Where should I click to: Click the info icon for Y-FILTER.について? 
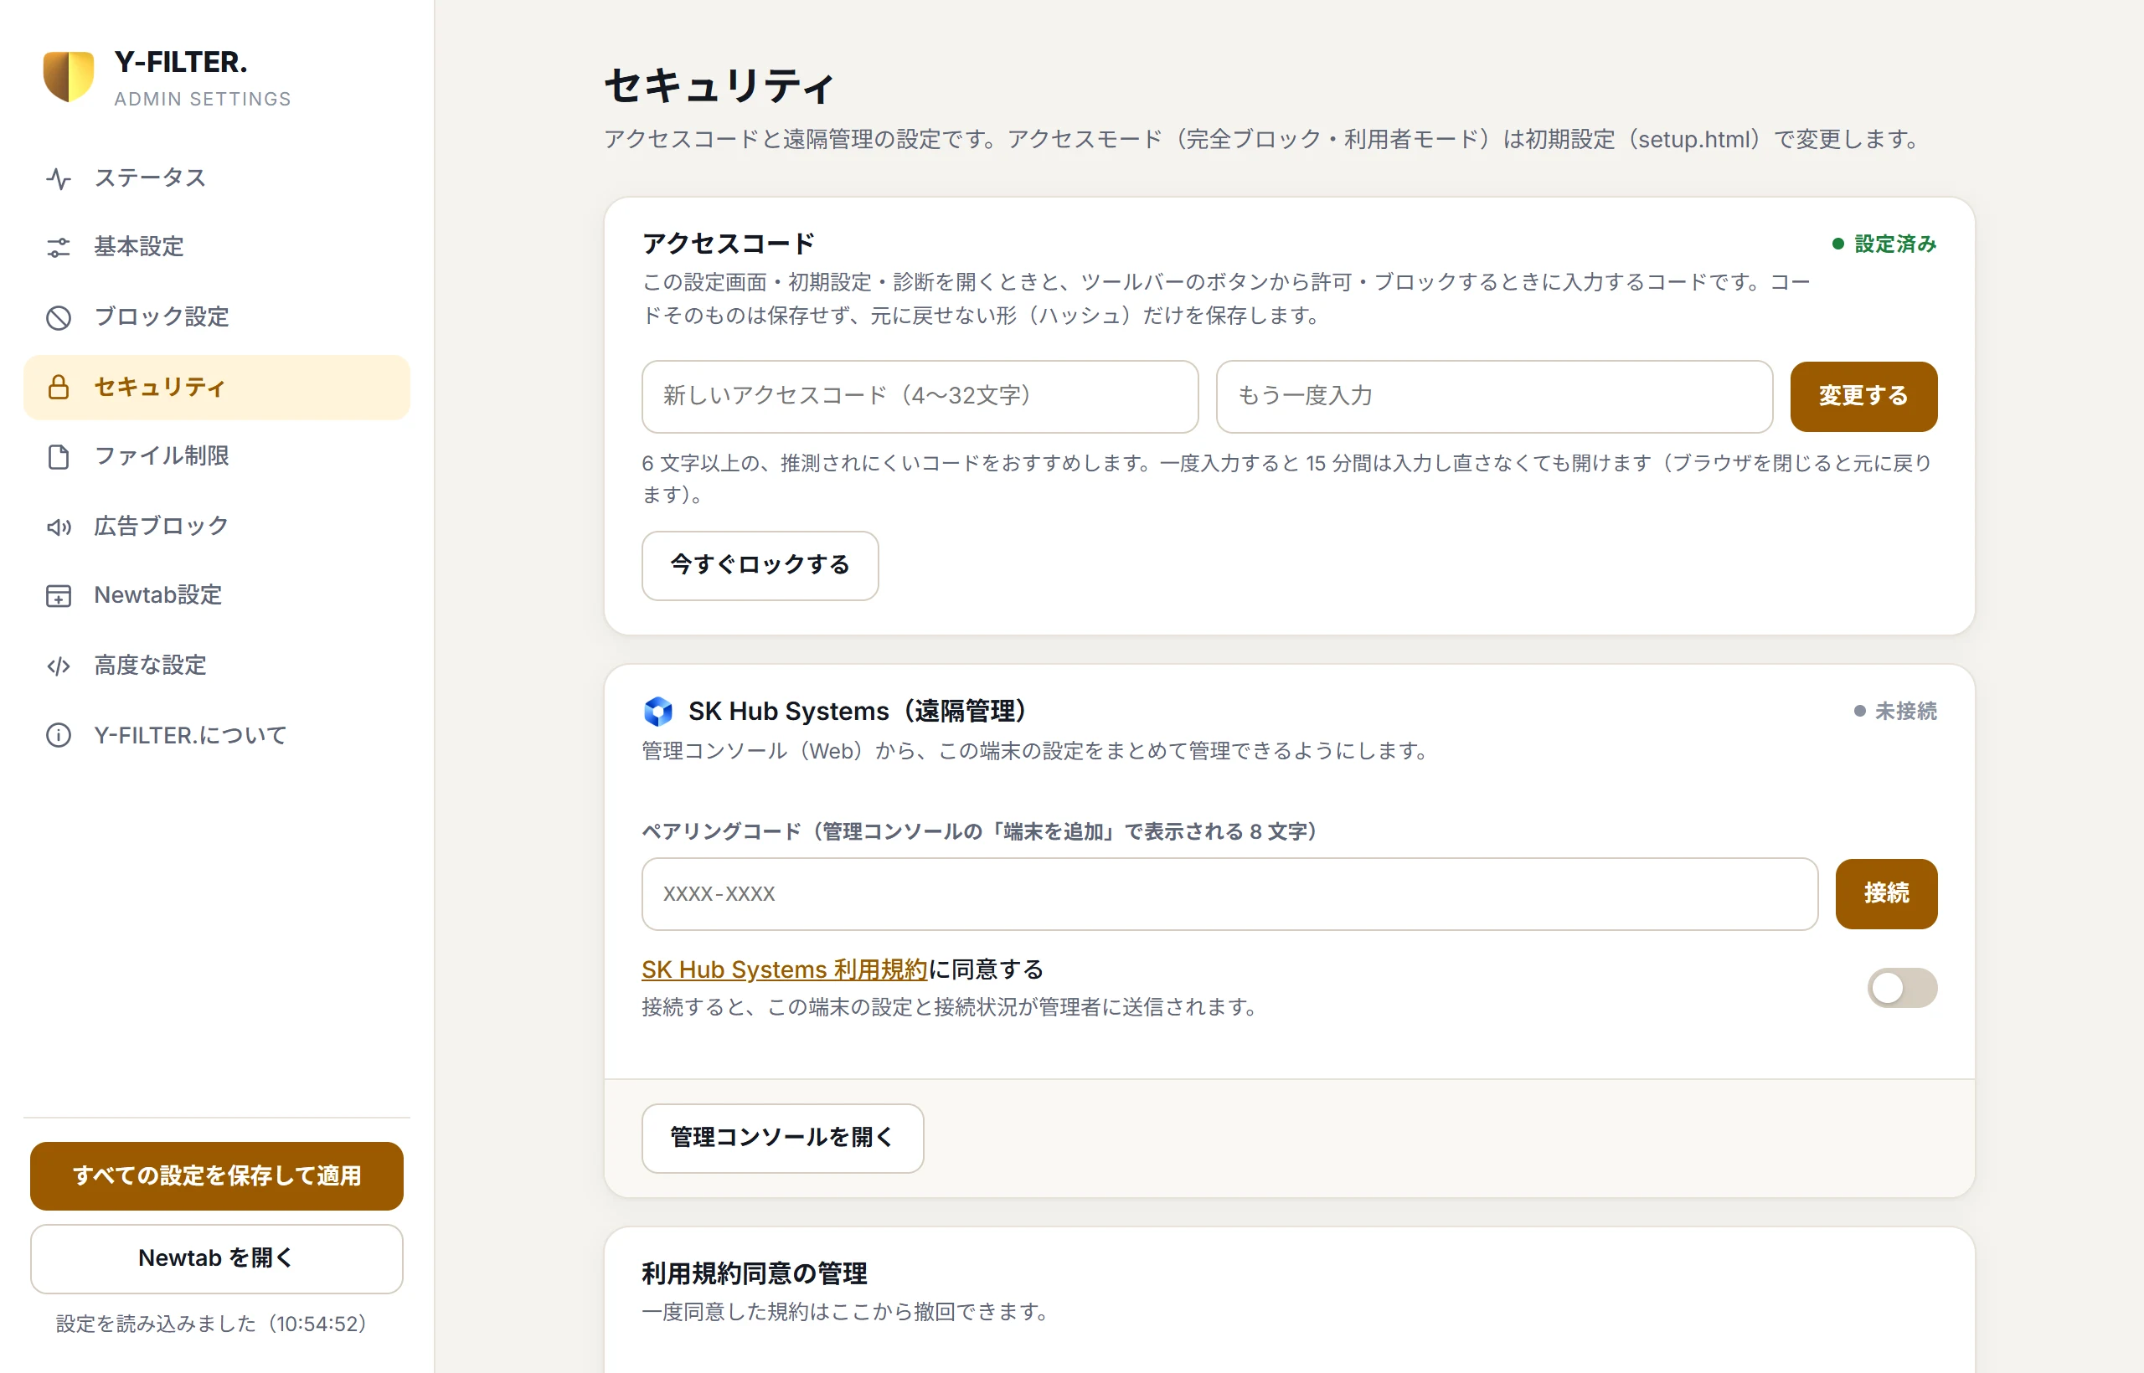pos(59,736)
